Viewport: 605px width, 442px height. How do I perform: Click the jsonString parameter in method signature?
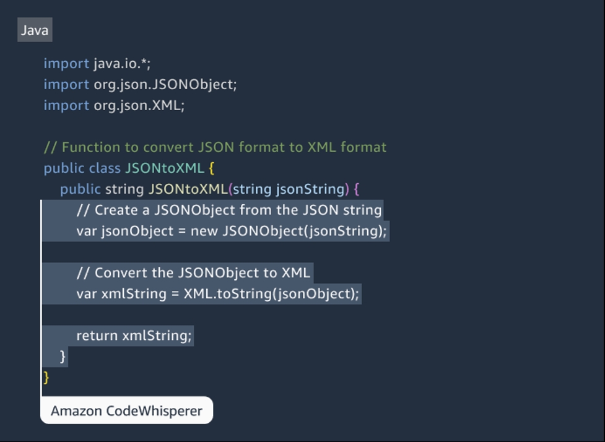(x=310, y=189)
